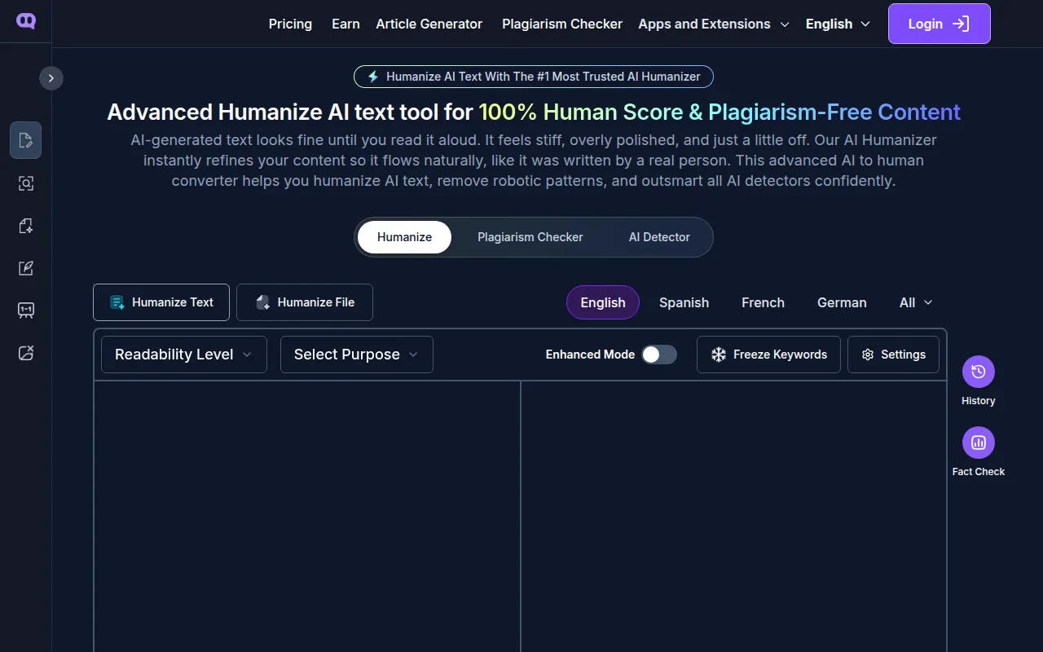Open History panel on the right
The image size is (1043, 652).
pos(978,371)
